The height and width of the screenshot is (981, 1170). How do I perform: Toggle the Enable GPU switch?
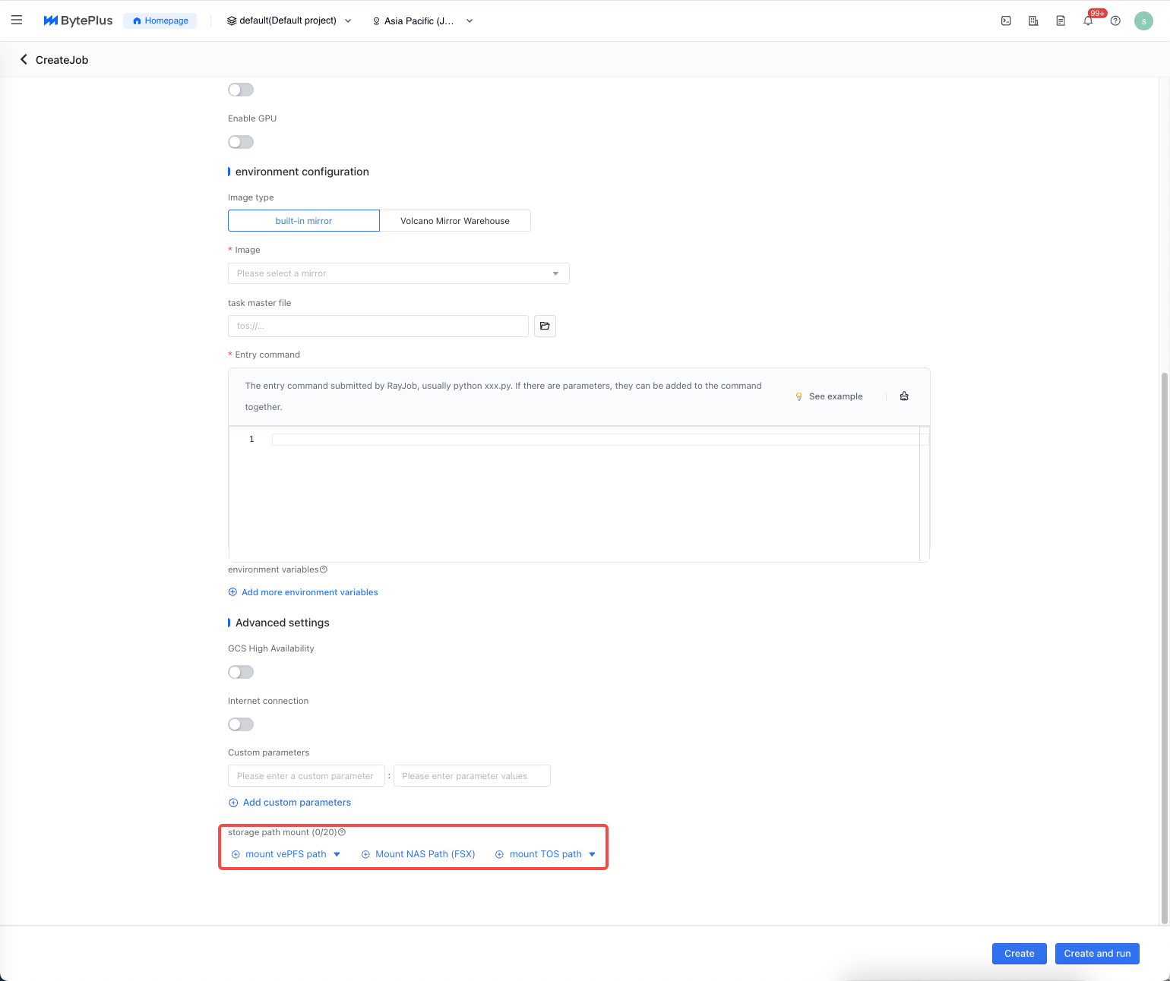point(241,142)
